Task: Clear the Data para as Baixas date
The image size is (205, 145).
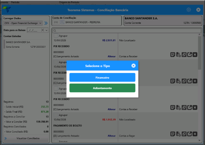Action: pos(43,30)
